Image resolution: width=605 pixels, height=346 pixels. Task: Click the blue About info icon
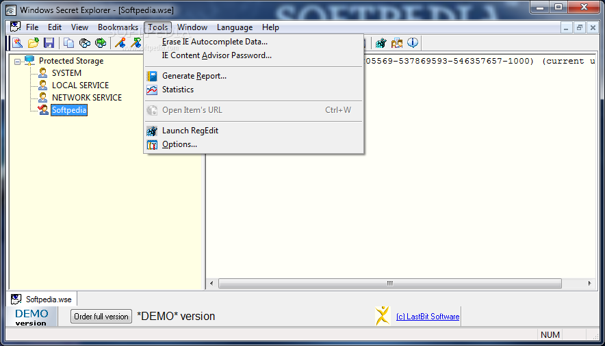(x=413, y=43)
